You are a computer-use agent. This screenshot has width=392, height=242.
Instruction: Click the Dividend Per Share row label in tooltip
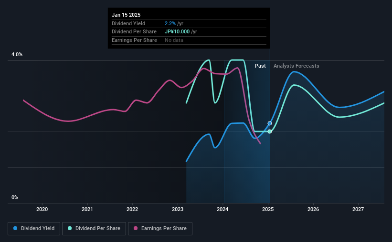[x=134, y=32]
